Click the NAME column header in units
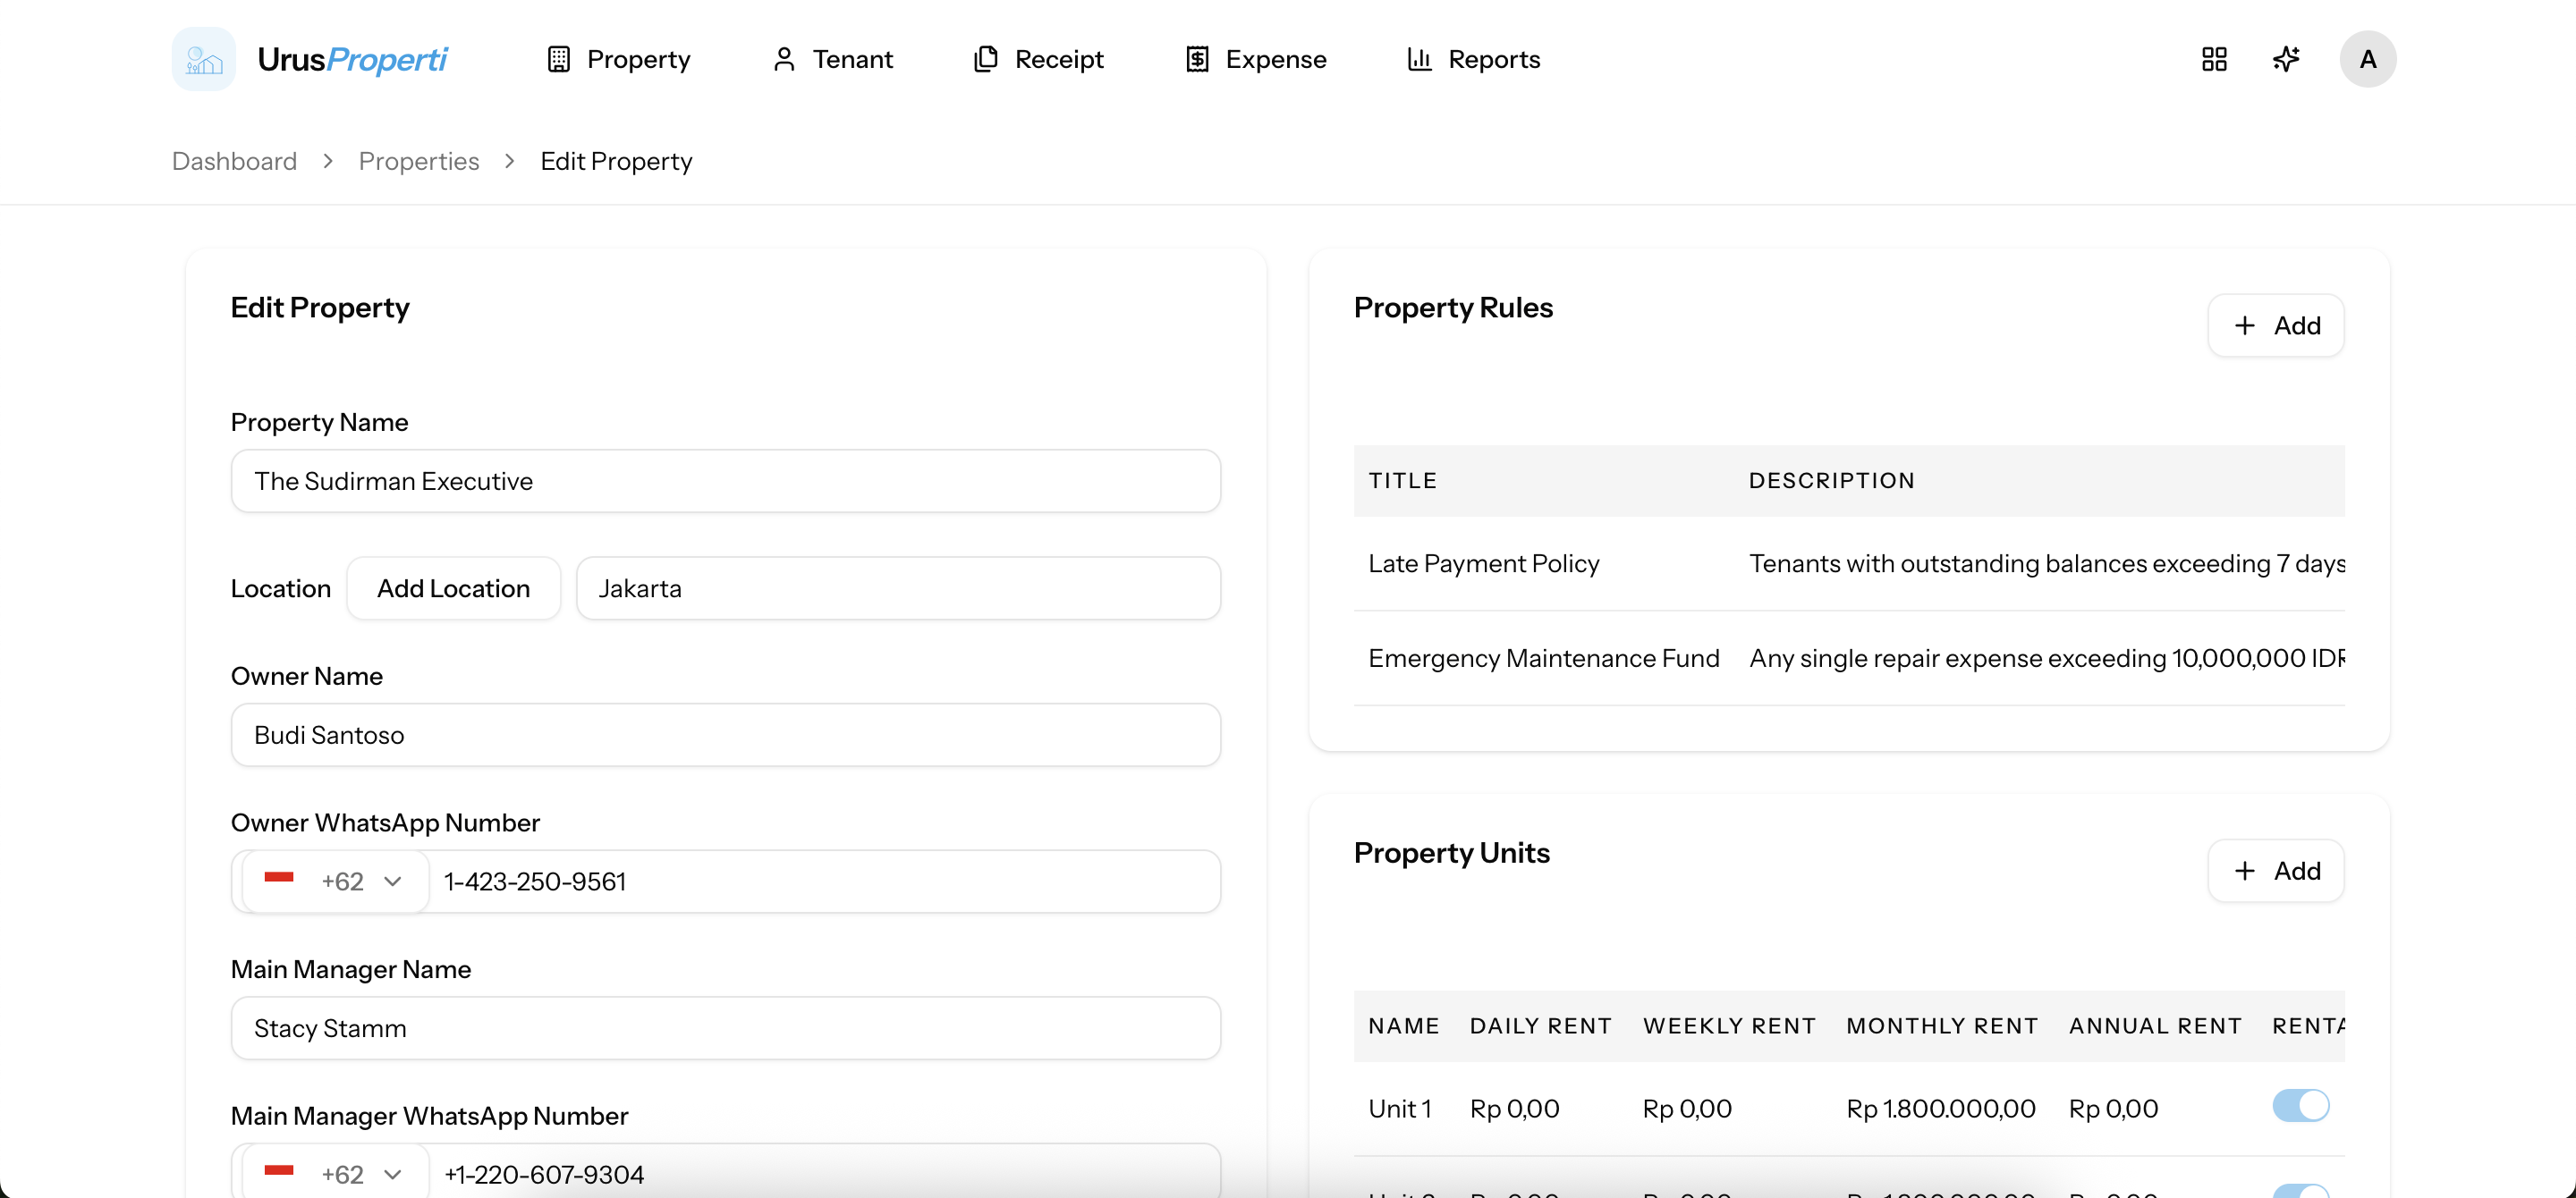Viewport: 2576px width, 1198px height. click(1403, 1026)
